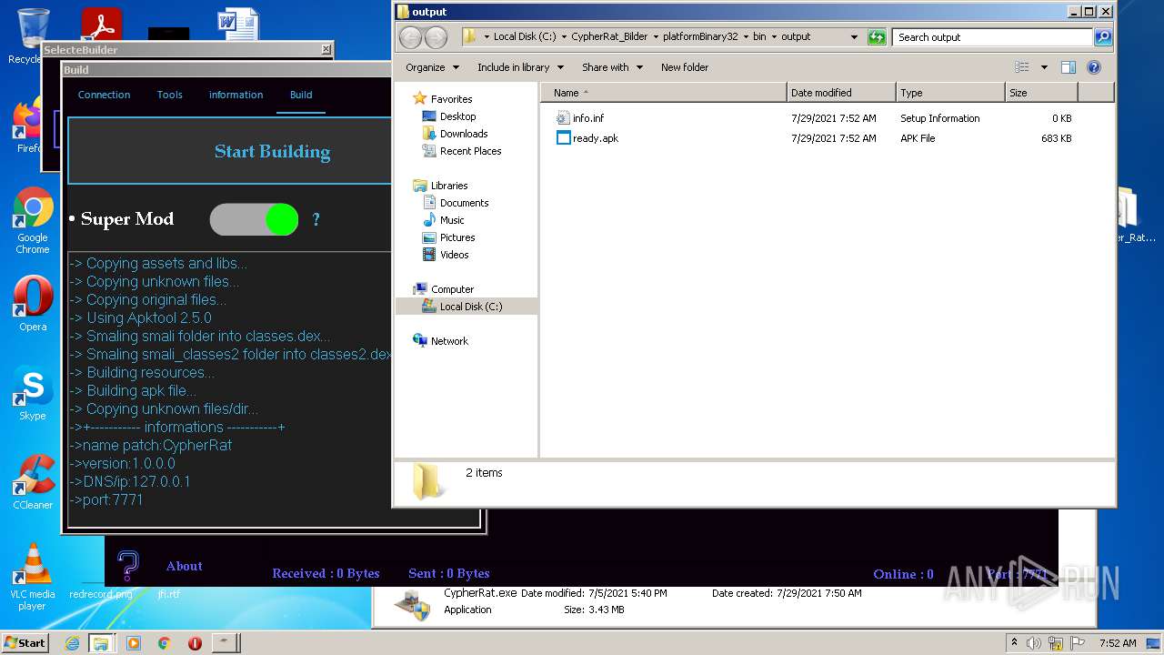Switch to the Tools tab
The width and height of the screenshot is (1164, 655).
pyautogui.click(x=169, y=95)
